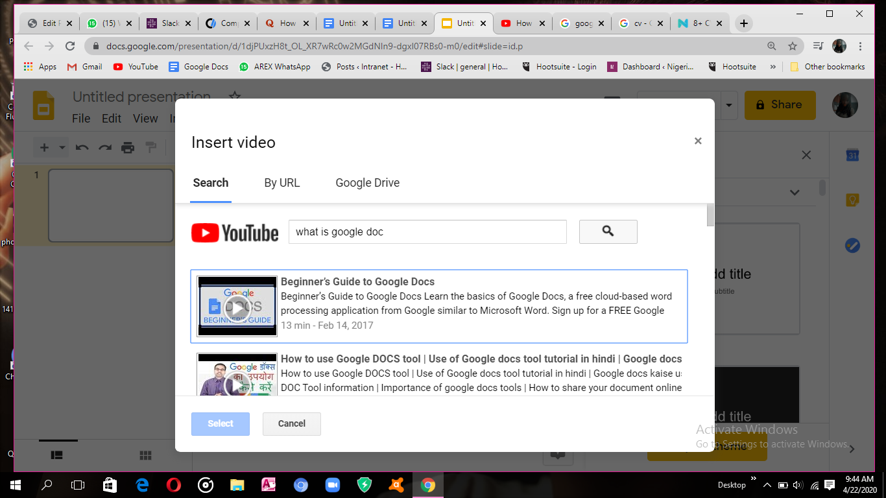Image resolution: width=886 pixels, height=498 pixels.
Task: Open Chrome's media control icon
Action: [x=819, y=46]
